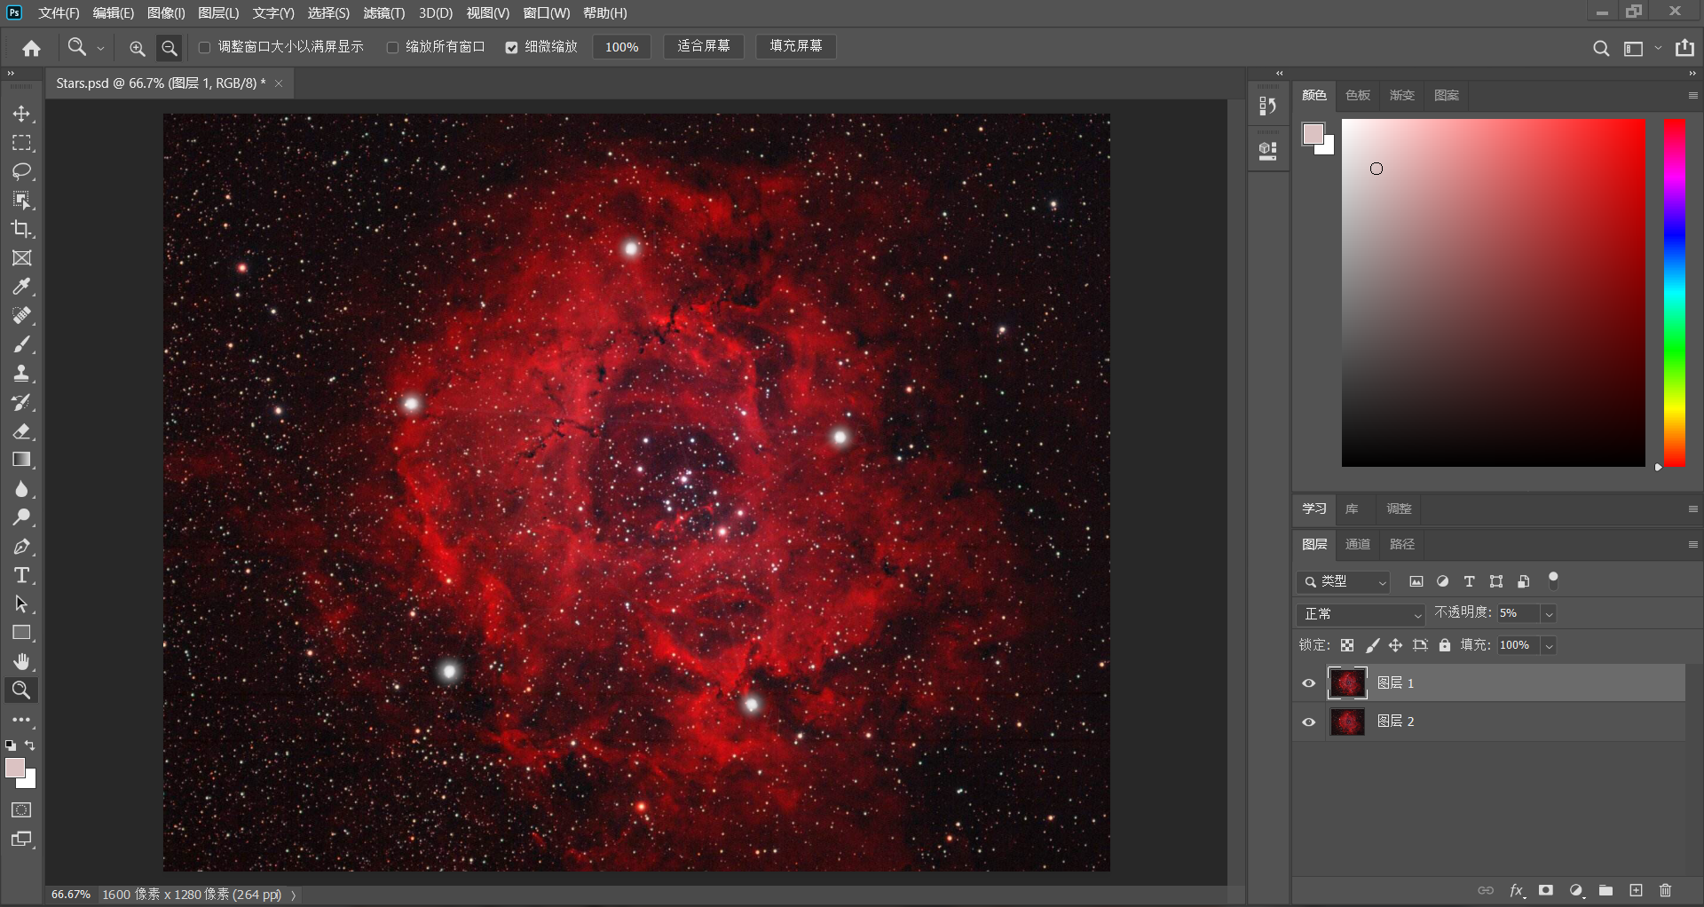
Task: Select the Clone Stamp tool
Action: 21,374
